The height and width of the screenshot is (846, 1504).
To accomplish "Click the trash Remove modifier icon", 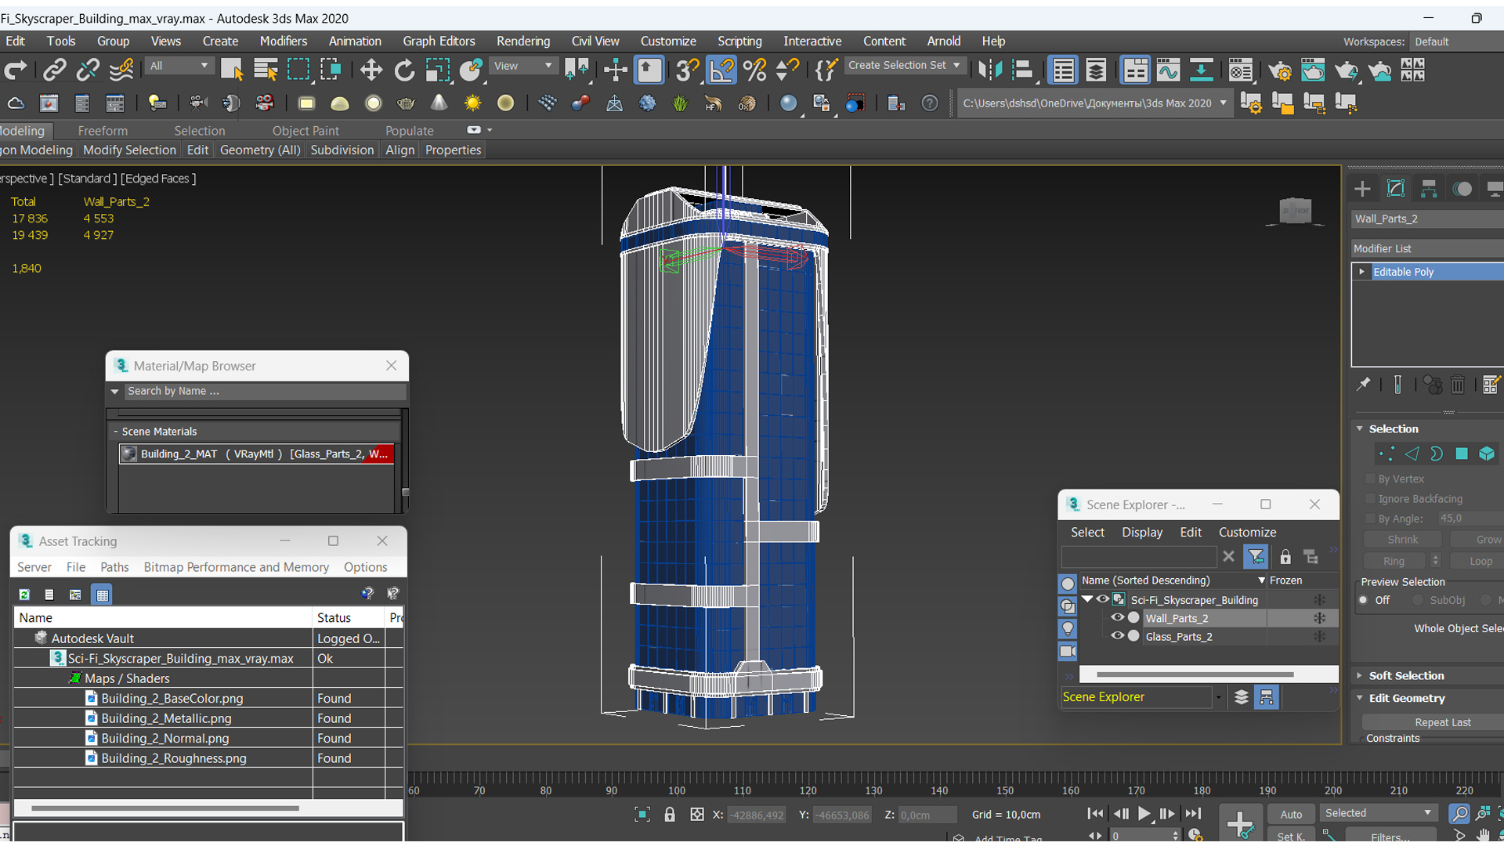I will click(1458, 385).
